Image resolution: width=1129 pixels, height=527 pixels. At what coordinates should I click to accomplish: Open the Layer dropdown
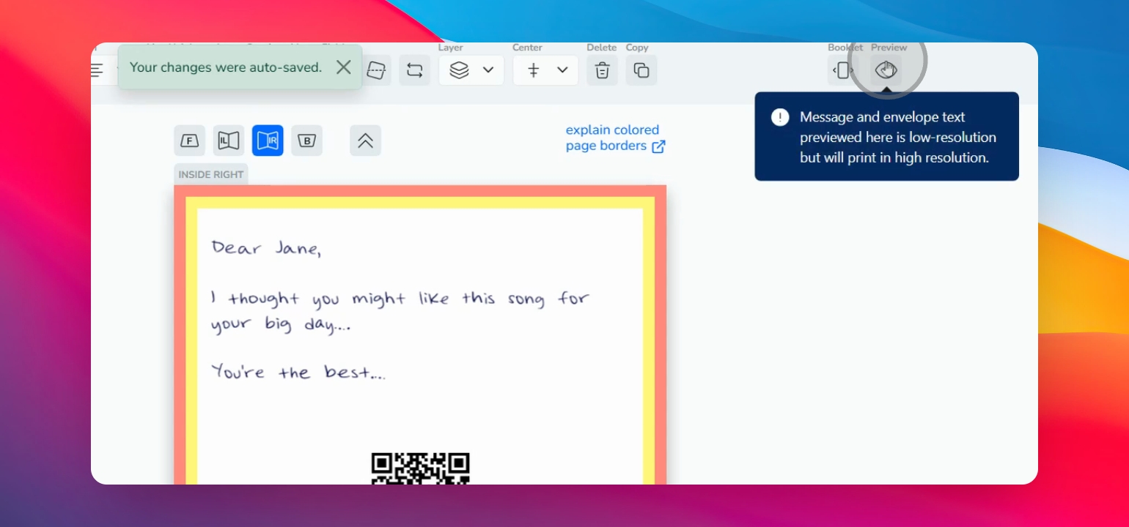pos(471,70)
